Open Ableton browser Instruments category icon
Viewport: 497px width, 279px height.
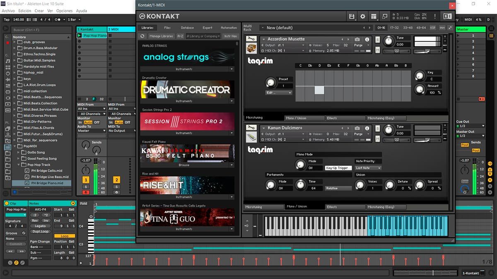coord(8,73)
